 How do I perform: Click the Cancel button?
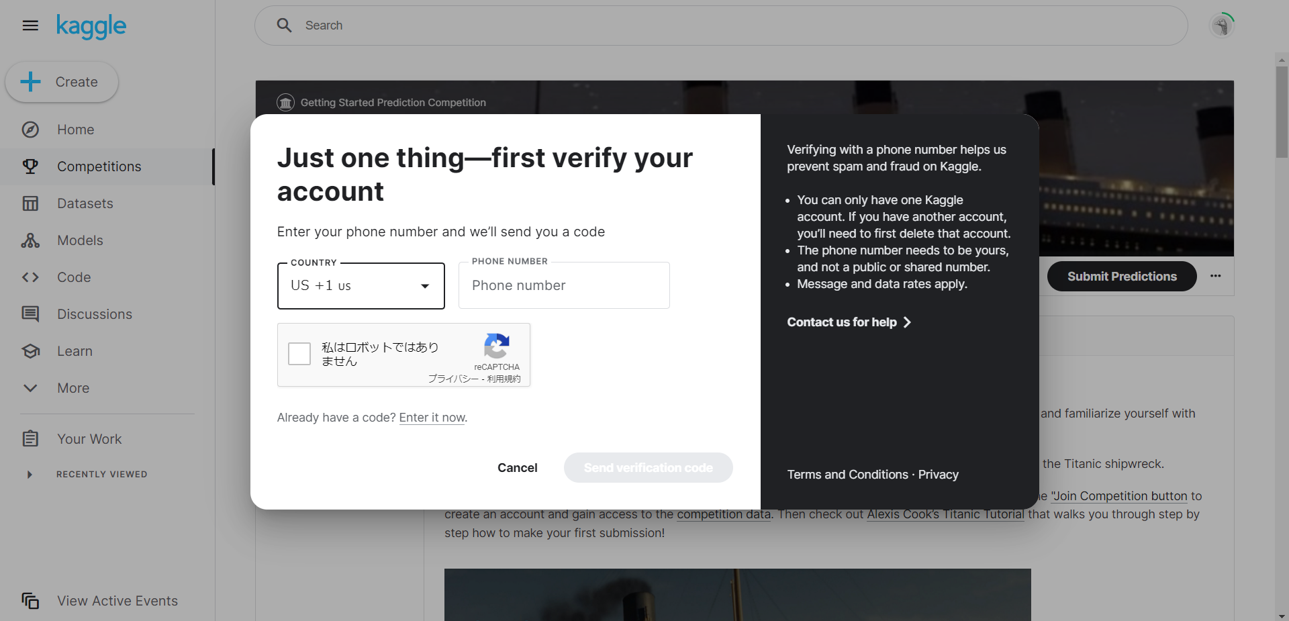517,468
